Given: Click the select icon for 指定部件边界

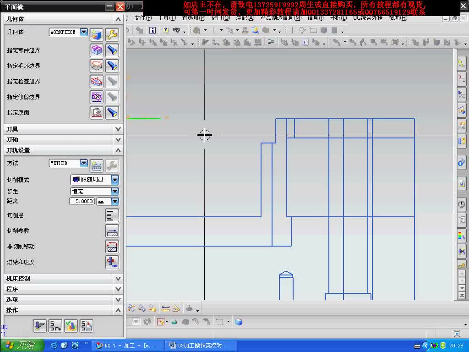Looking at the screenshot, I should (96, 50).
